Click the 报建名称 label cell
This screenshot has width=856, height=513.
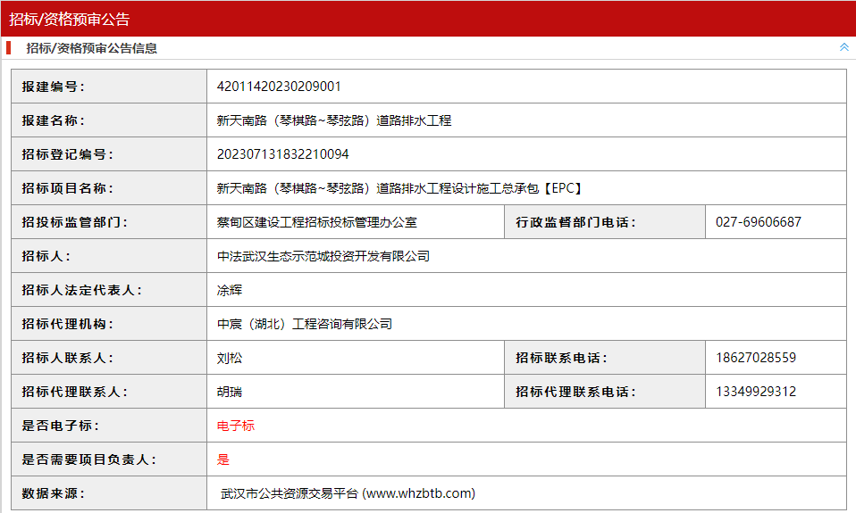point(109,120)
